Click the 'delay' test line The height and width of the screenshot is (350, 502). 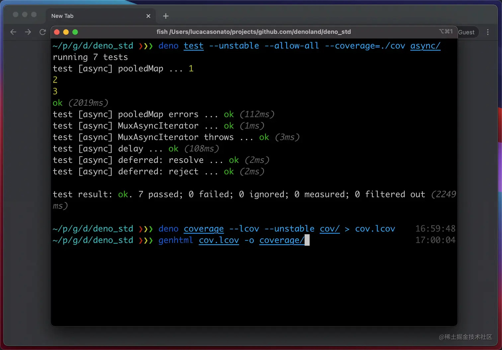point(136,149)
